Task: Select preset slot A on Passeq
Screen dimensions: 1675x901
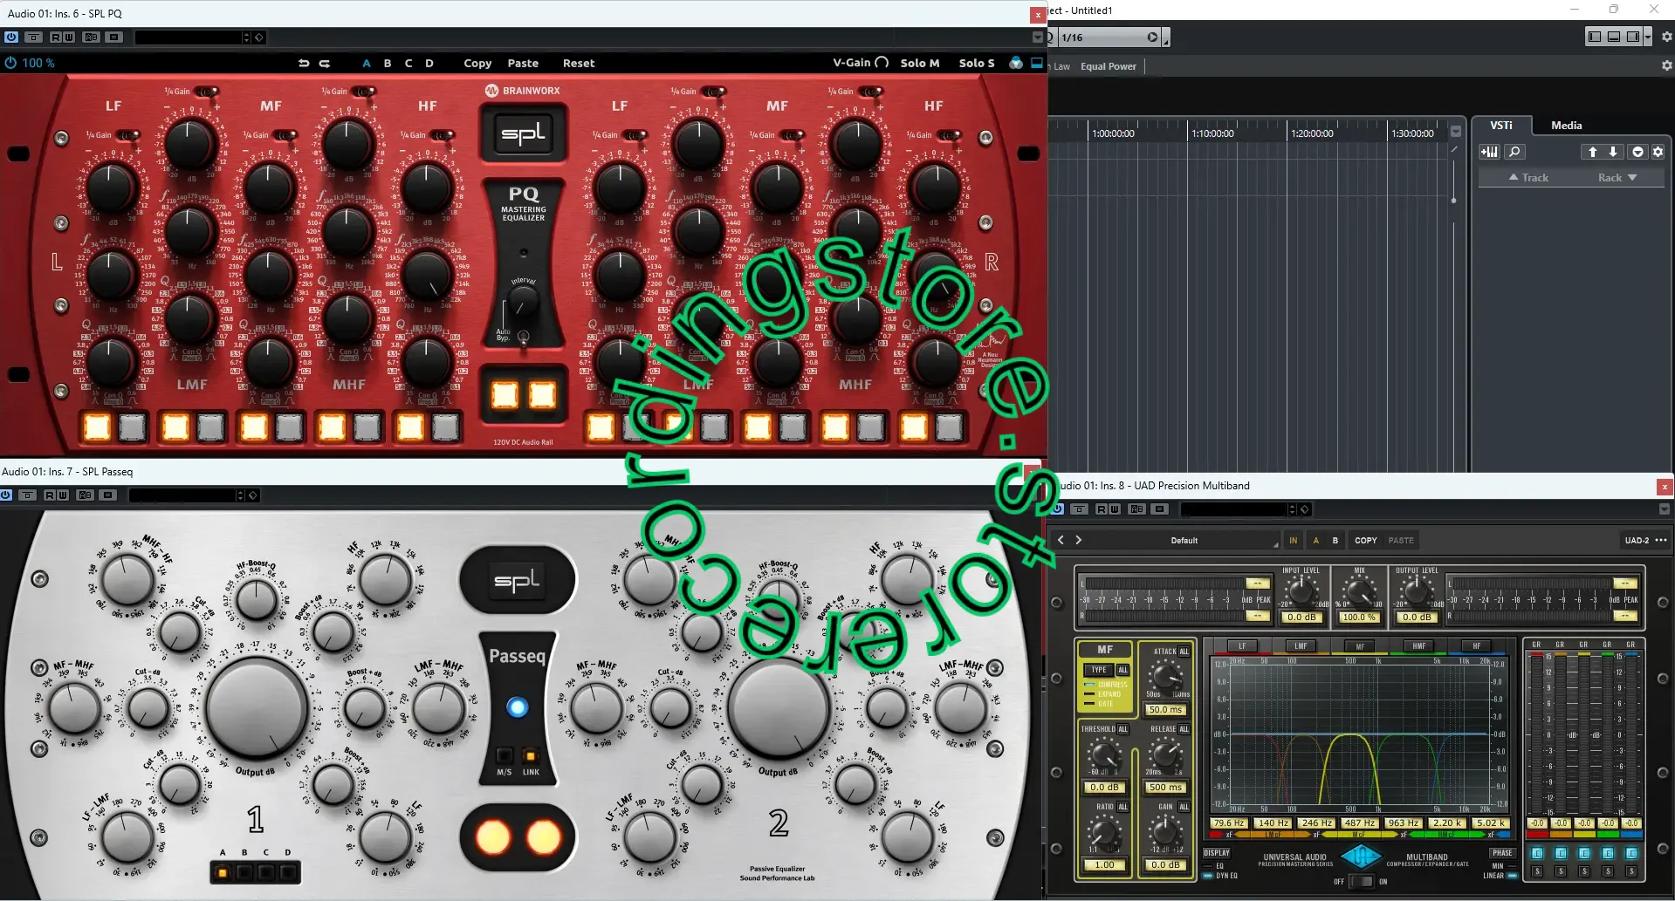Action: (223, 871)
